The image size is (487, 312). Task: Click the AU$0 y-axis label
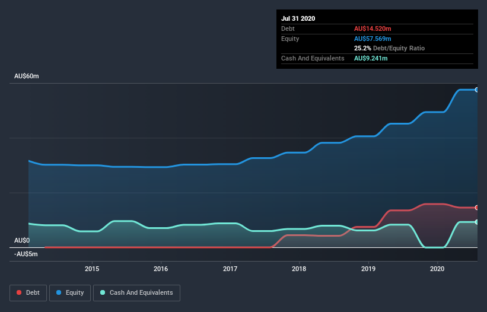22,241
